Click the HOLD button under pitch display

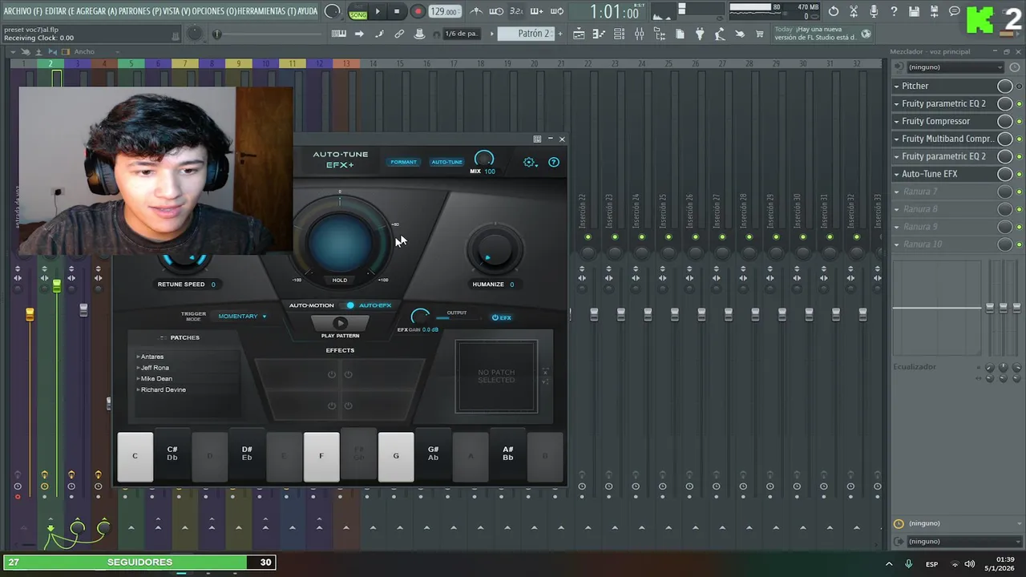340,280
